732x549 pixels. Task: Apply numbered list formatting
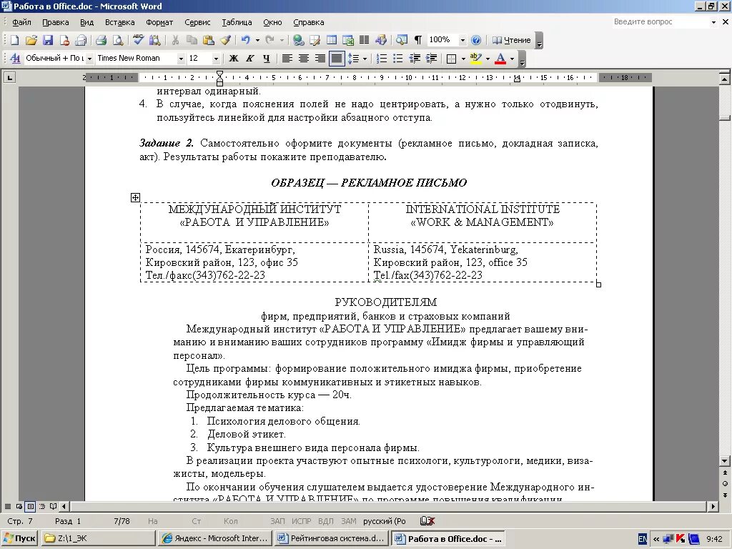pyautogui.click(x=382, y=59)
